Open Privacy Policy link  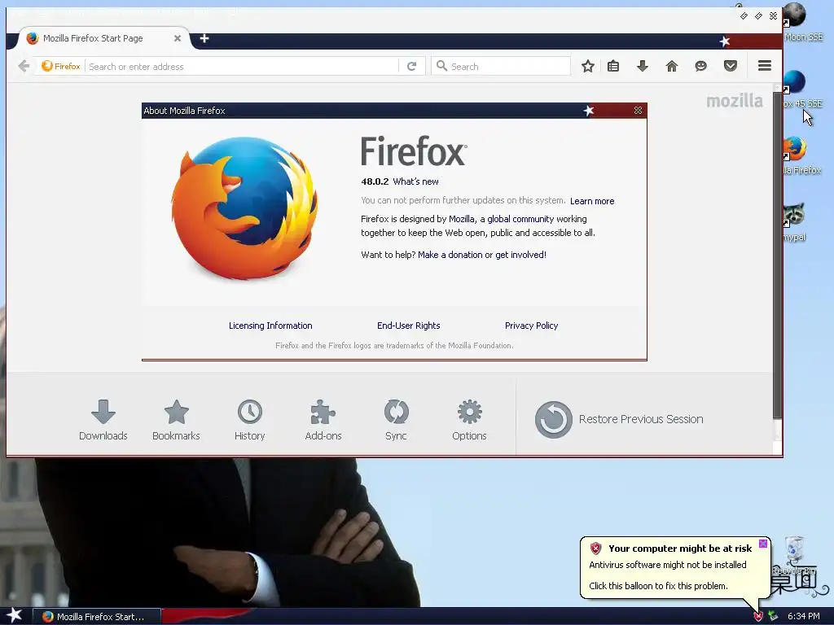pos(531,326)
